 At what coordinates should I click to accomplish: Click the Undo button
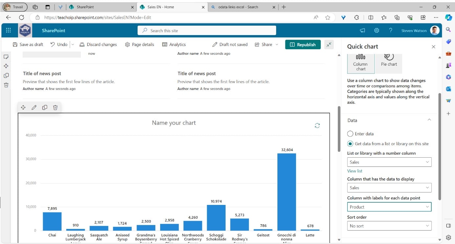(59, 45)
